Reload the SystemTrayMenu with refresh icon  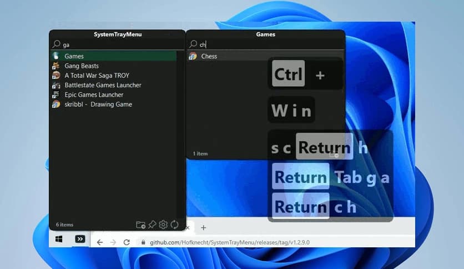[175, 225]
